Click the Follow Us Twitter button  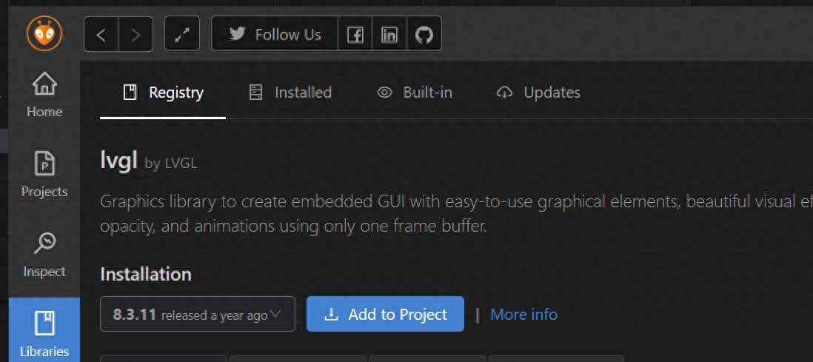point(275,34)
